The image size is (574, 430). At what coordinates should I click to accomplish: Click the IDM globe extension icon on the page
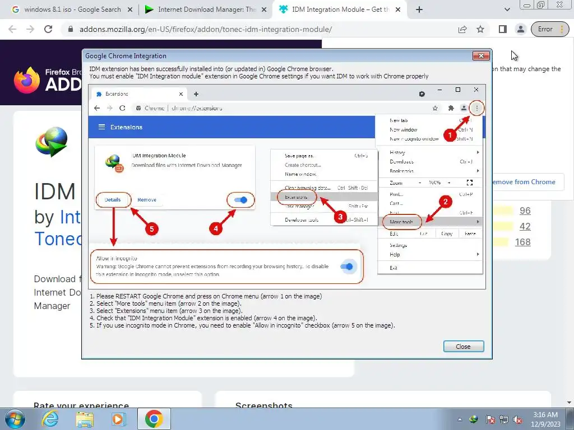click(x=52, y=142)
